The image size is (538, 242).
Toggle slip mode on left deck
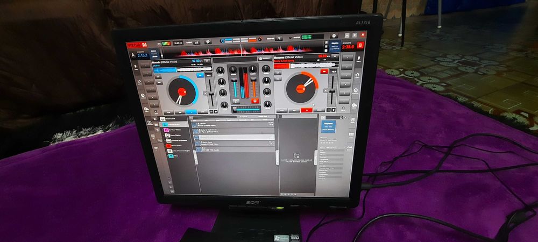pos(158,77)
